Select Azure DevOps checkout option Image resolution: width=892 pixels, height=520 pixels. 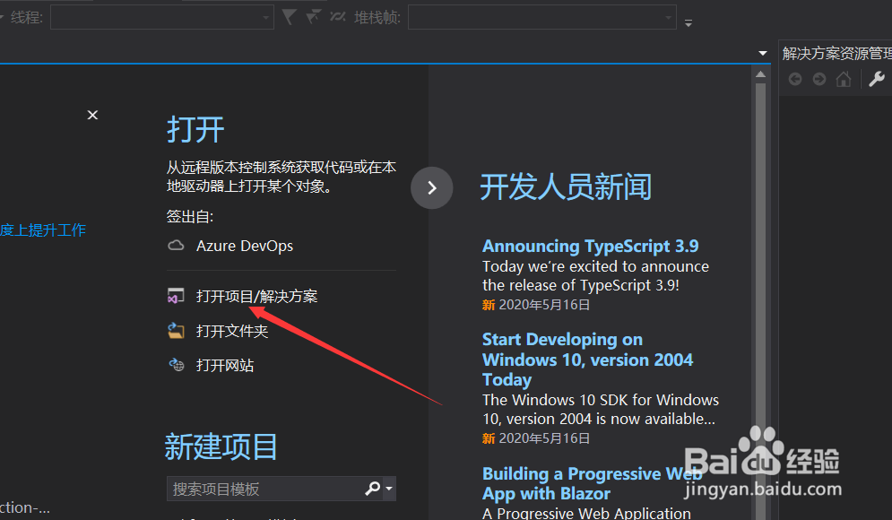point(245,246)
